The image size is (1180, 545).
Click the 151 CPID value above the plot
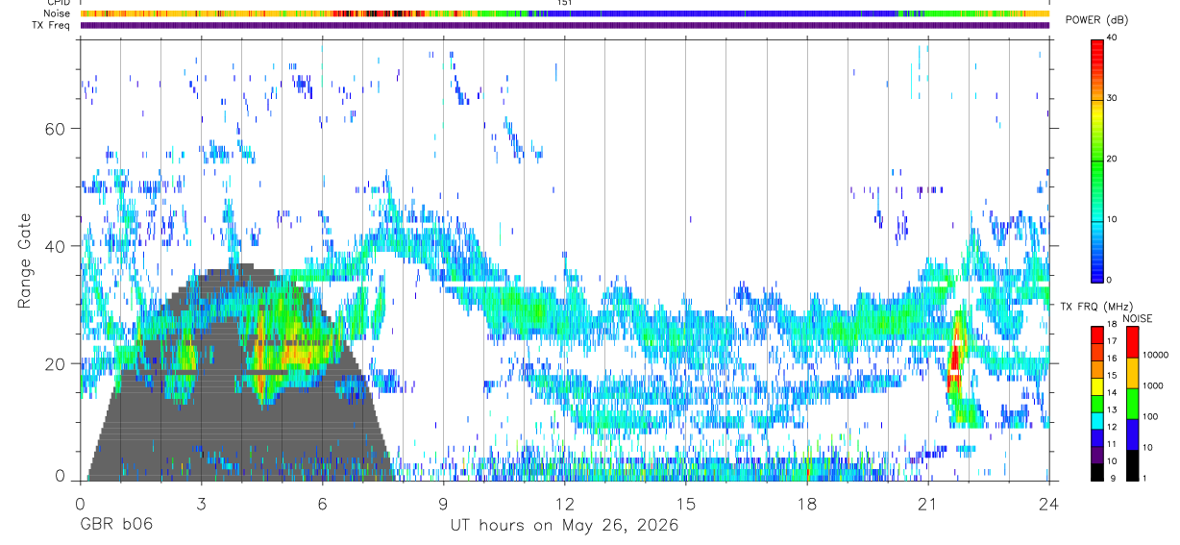click(x=564, y=3)
